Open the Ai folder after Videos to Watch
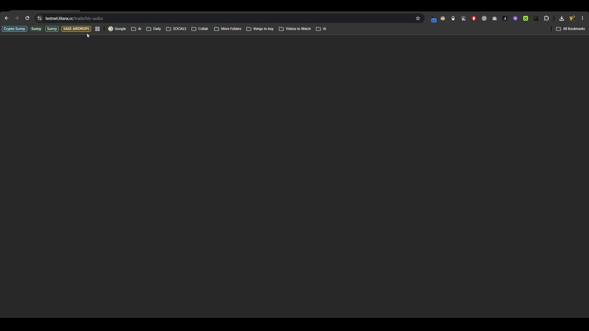589x331 pixels. [321, 29]
